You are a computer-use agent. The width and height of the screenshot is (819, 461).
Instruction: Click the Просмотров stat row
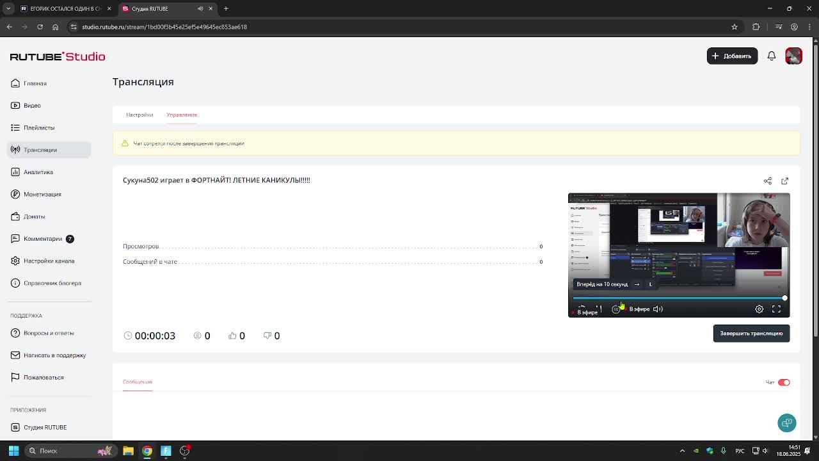click(x=333, y=247)
